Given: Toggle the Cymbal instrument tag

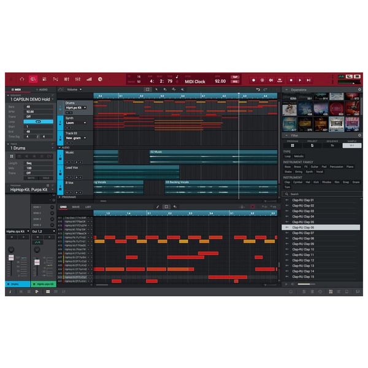Looking at the screenshot, I should 297,182.
